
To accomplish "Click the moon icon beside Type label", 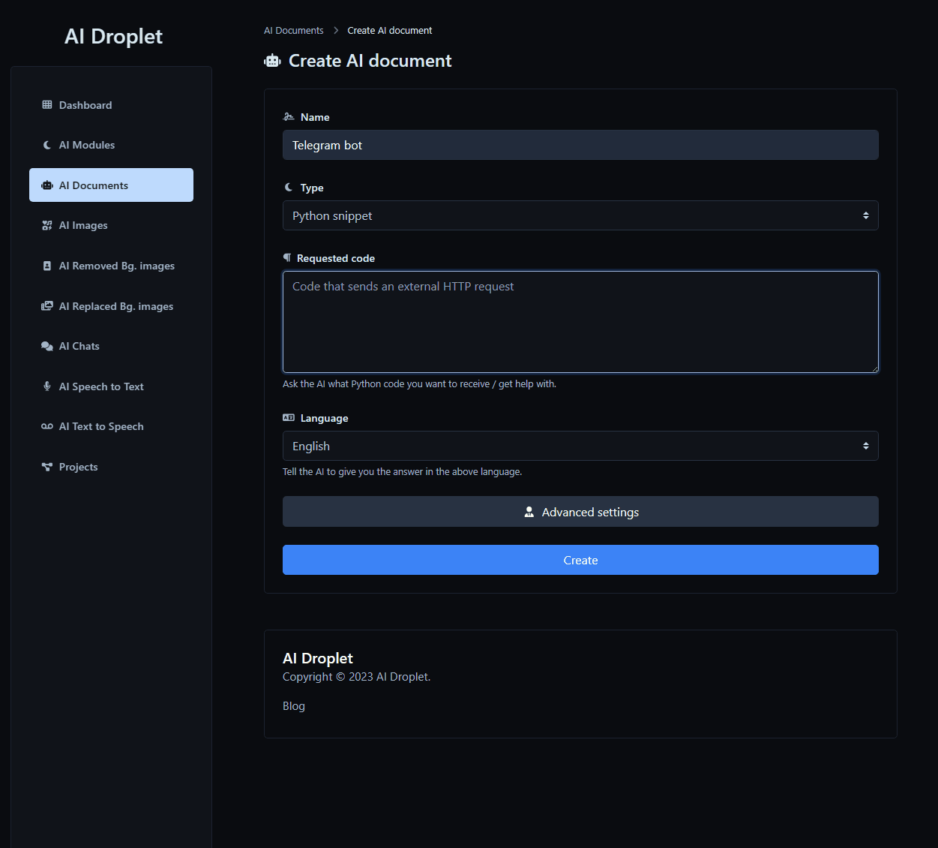I will pyautogui.click(x=289, y=188).
